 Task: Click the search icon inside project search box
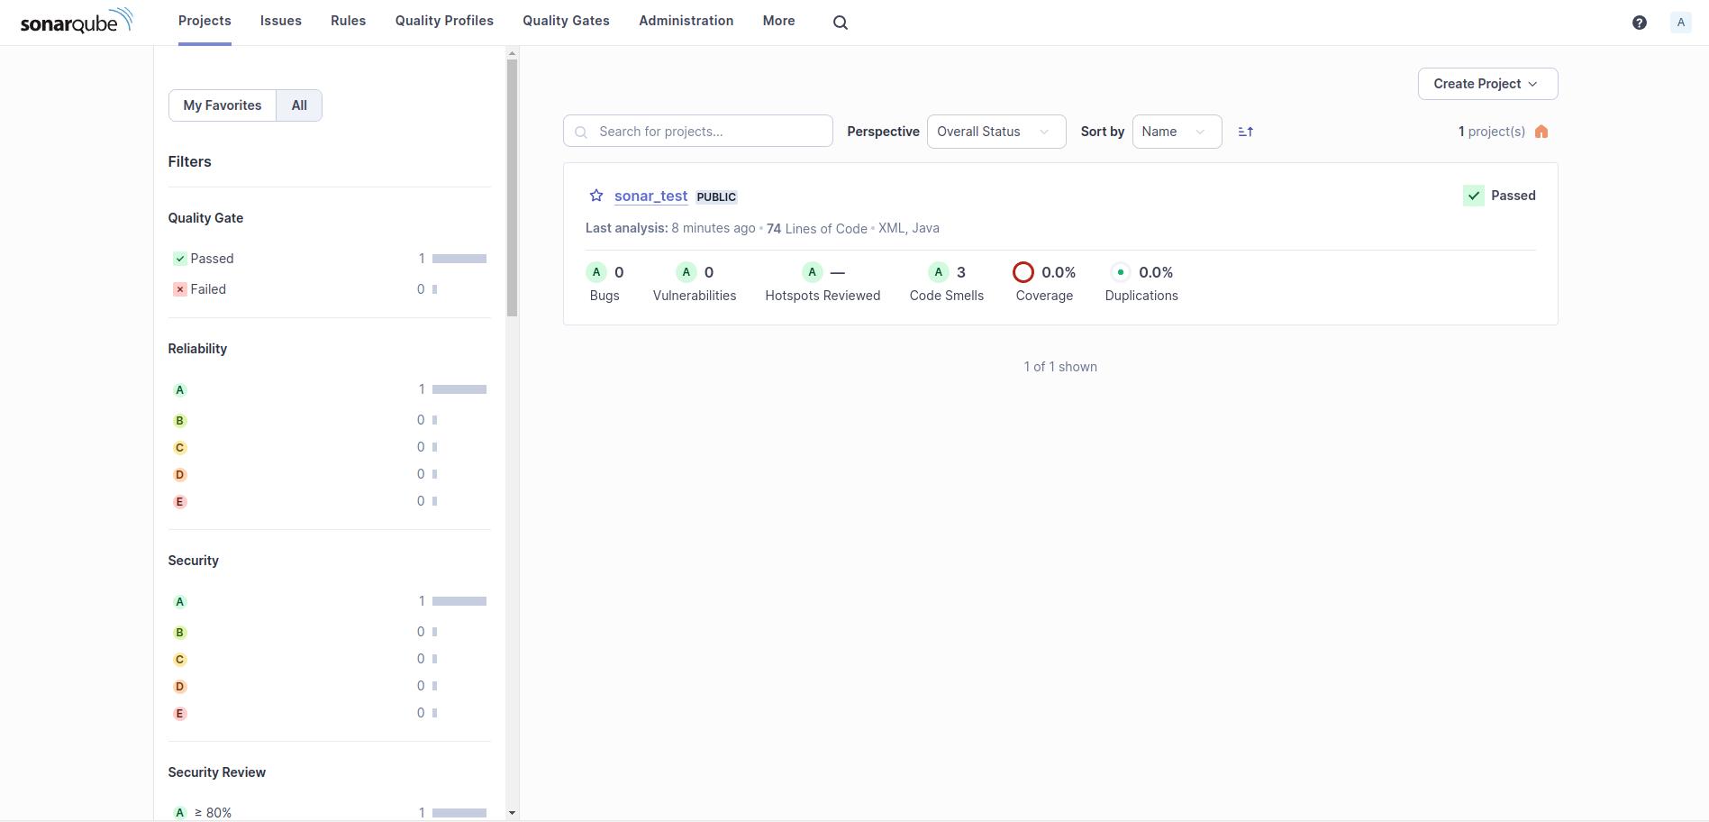click(581, 132)
